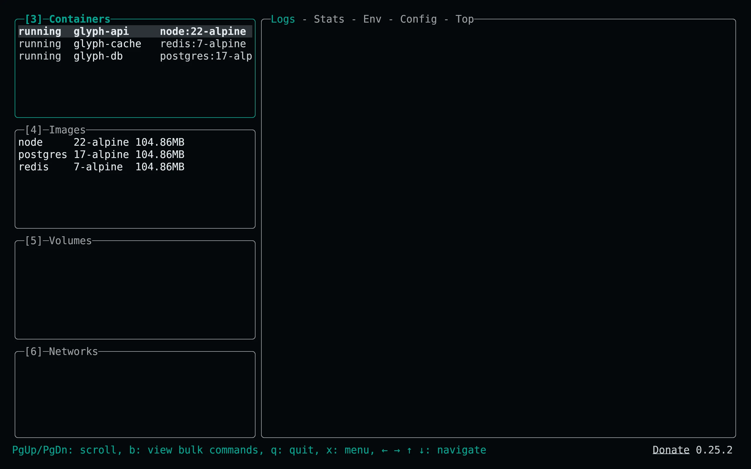The height and width of the screenshot is (469, 751).
Task: Select the postgres 17-alpine image row
Action: [x=135, y=154]
